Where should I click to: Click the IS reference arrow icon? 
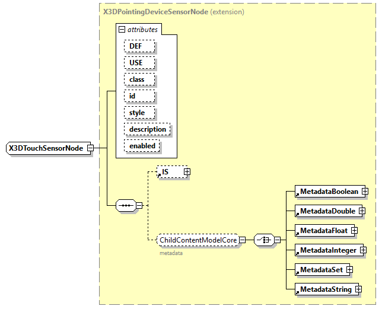159,175
